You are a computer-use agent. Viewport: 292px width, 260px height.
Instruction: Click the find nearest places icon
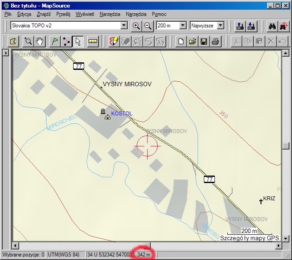284,26
